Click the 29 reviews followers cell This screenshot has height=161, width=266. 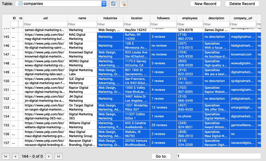pyautogui.click(x=163, y=125)
